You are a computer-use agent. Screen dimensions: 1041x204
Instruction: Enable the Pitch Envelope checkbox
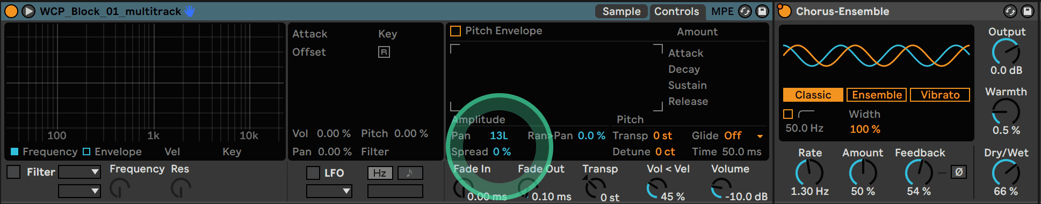[456, 31]
